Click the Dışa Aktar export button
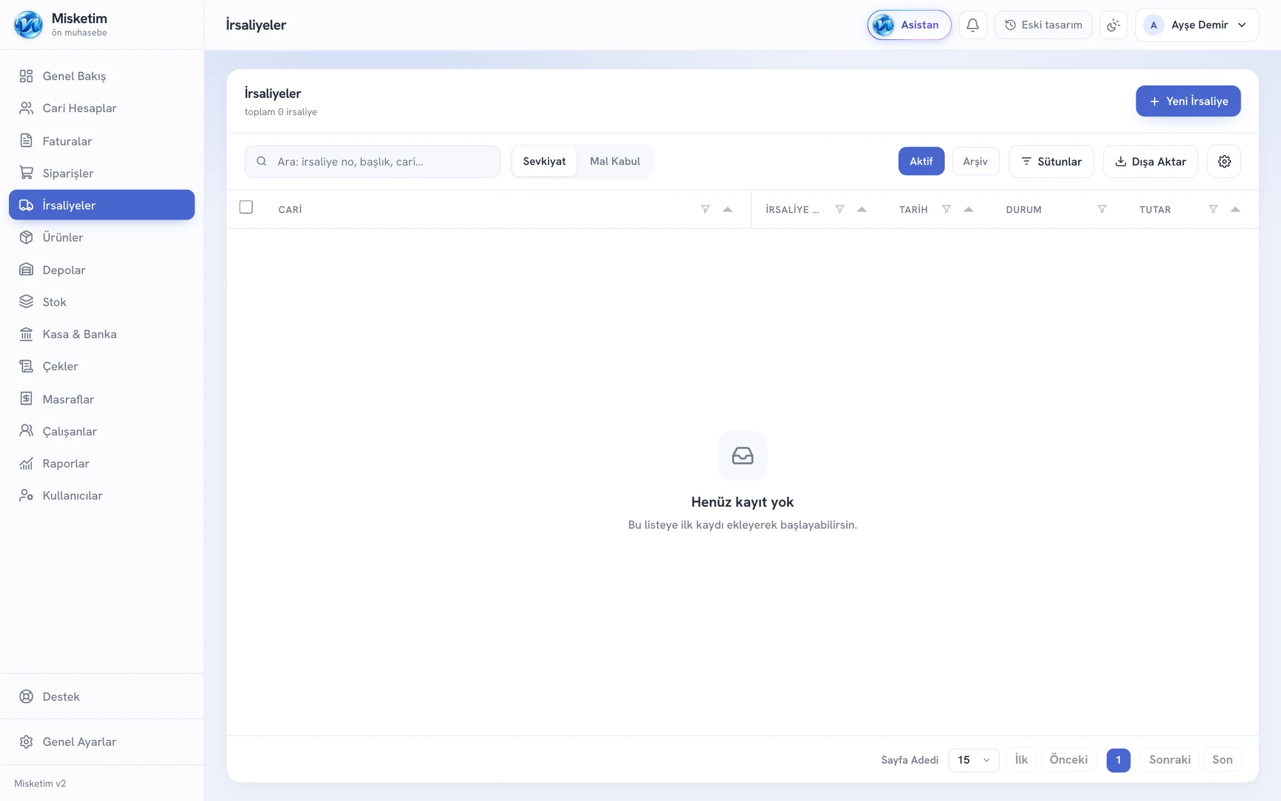 pos(1151,161)
